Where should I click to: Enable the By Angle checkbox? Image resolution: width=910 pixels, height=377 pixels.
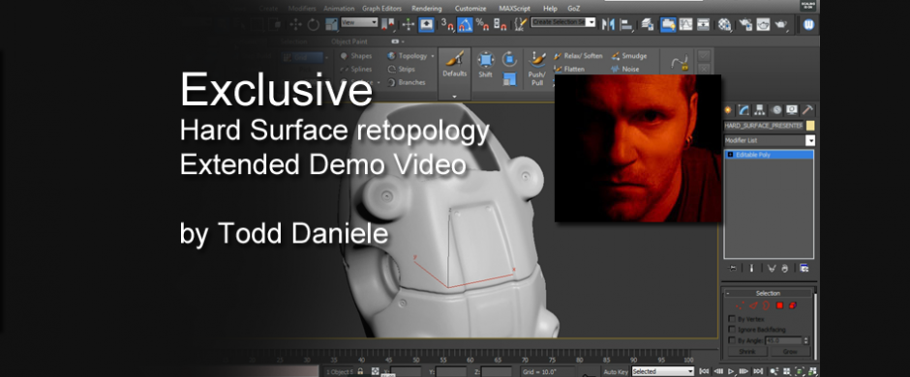pyautogui.click(x=732, y=340)
